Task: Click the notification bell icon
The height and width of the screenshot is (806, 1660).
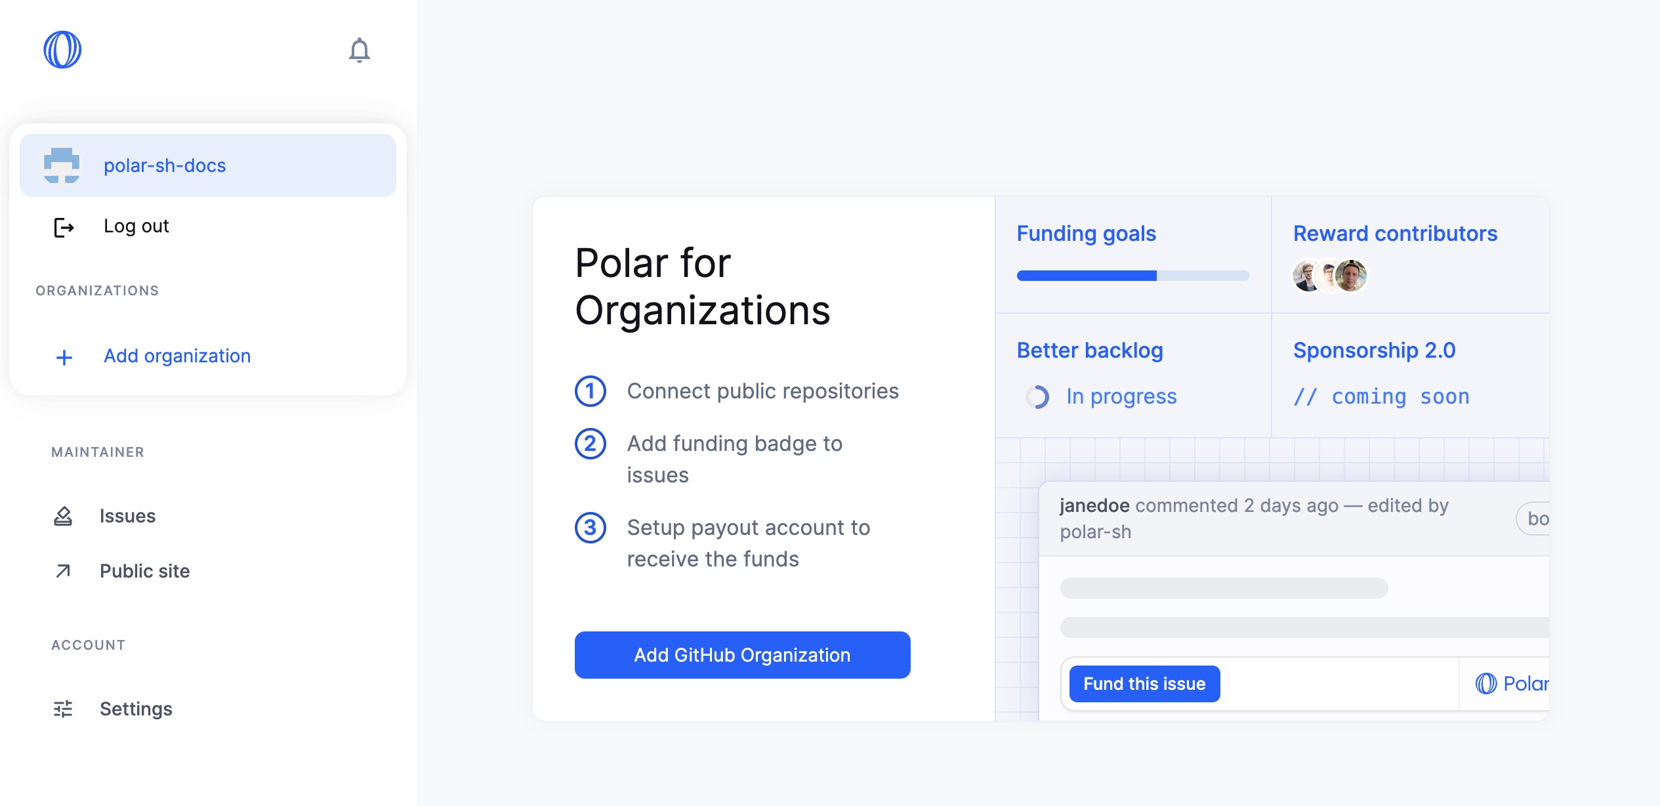Action: click(x=360, y=50)
